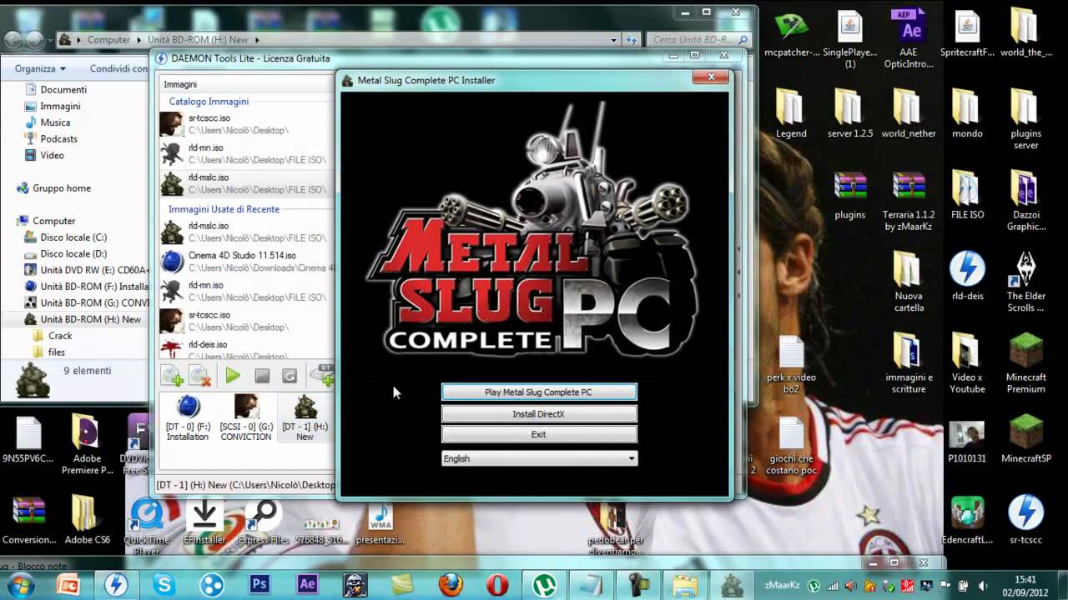Image resolution: width=1068 pixels, height=600 pixels.
Task: Open QuickTime Player desktop shortcut
Action: tap(146, 526)
